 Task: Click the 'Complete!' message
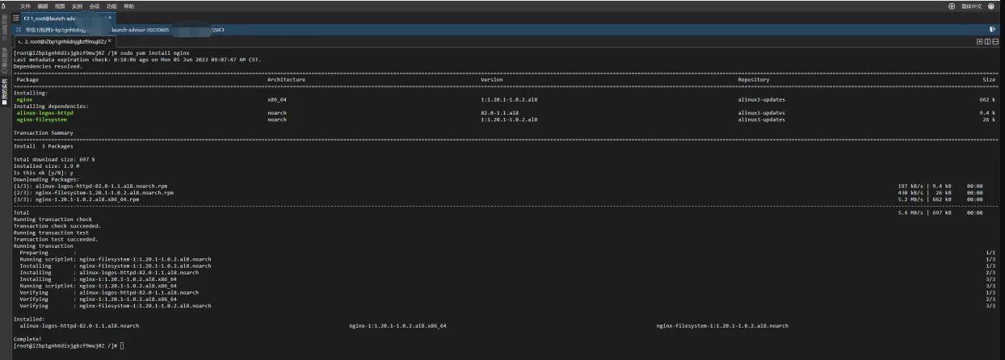[27, 339]
